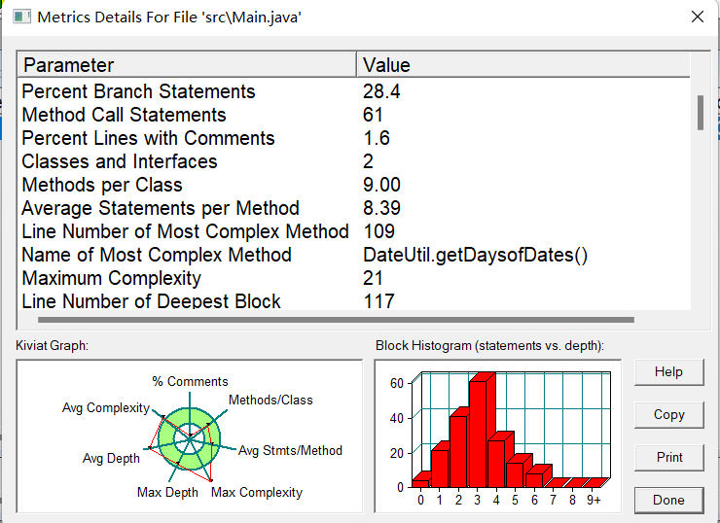Screen dimensions: 720x523
Task: Select 'Line Number of Deepest Block' row
Action: click(354, 301)
